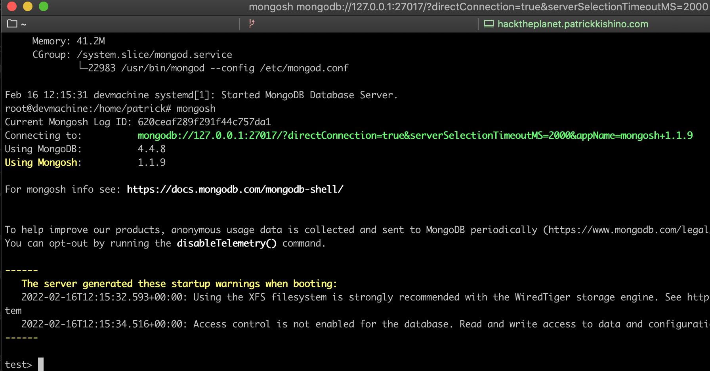Open the docs.mongodb.com/mongodb-shell link
The height and width of the screenshot is (371, 710).
235,189
